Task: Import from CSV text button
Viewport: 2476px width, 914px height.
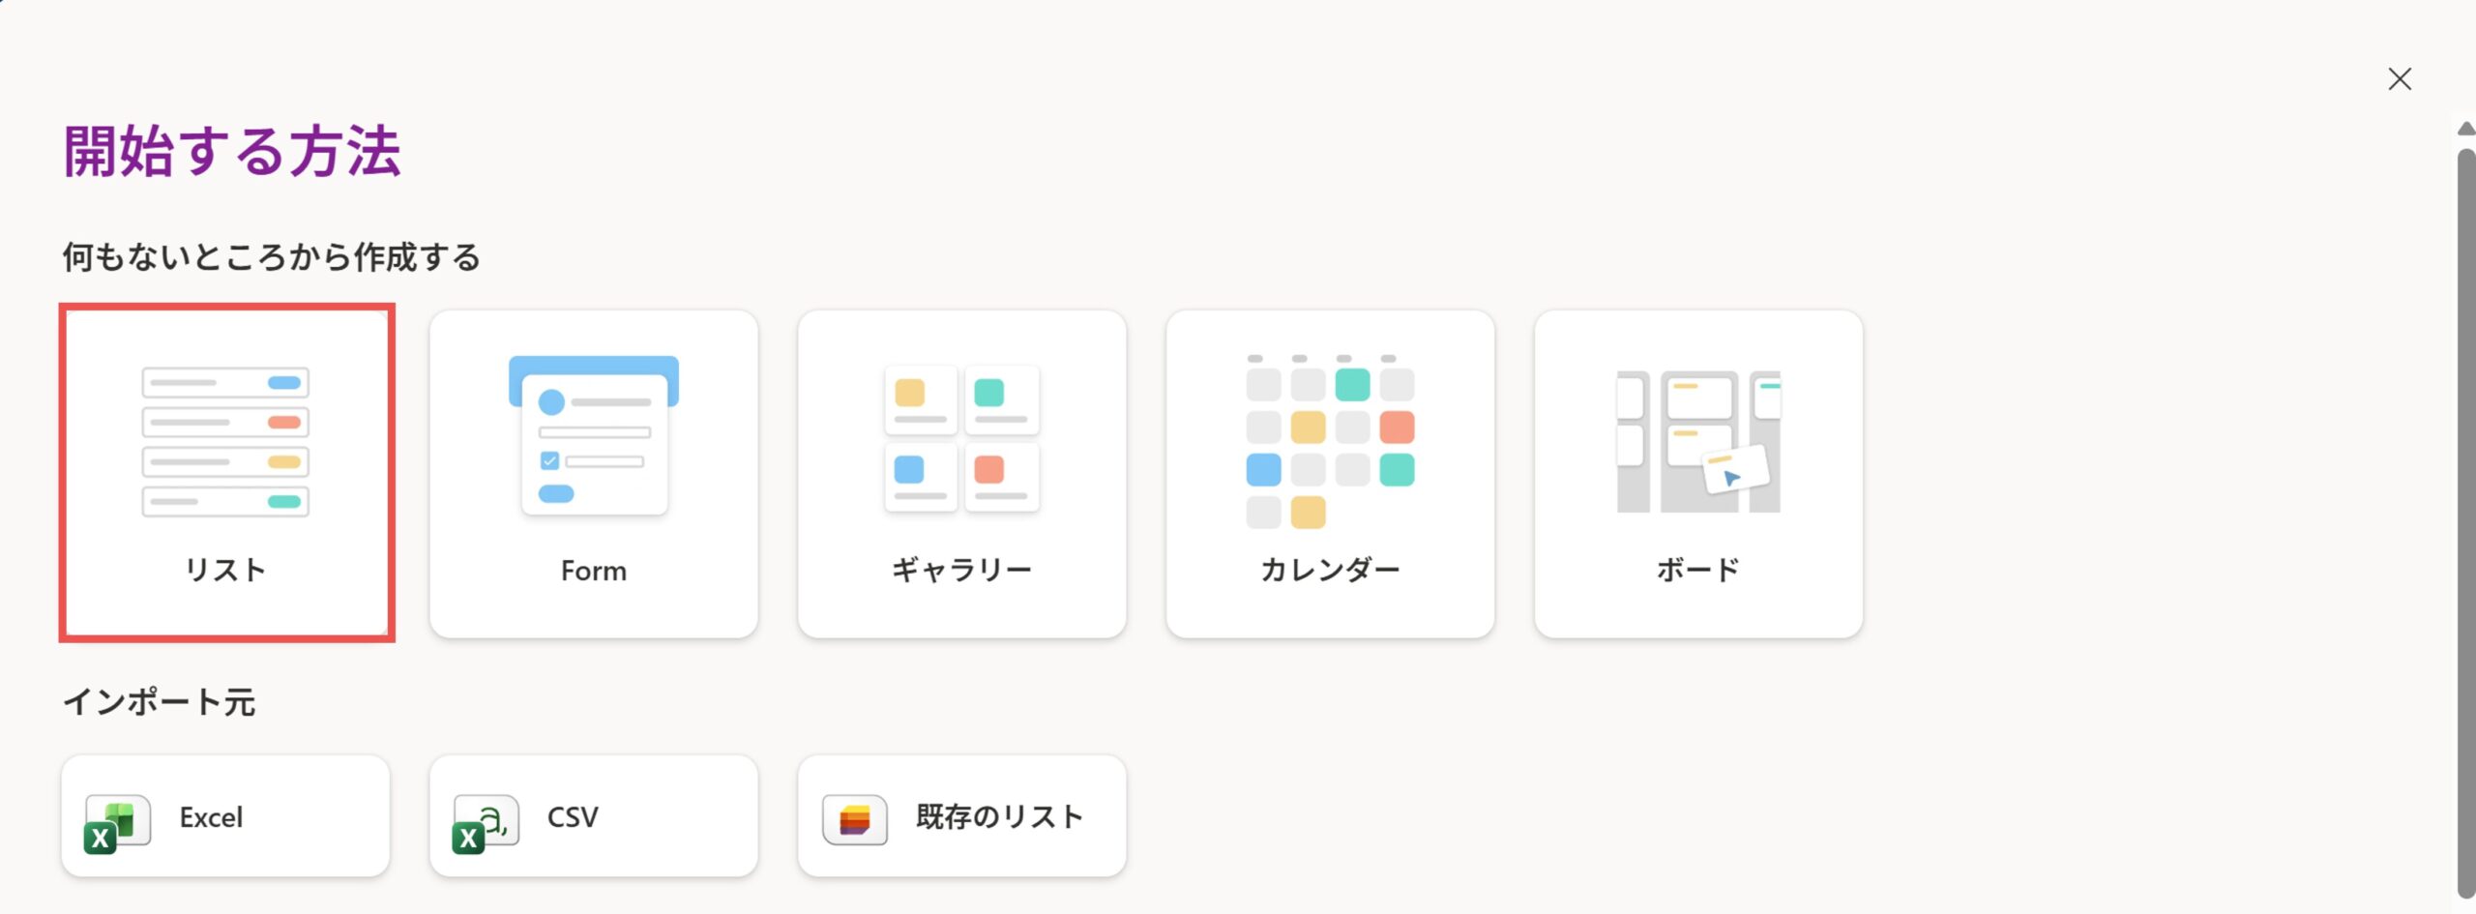Action: click(573, 817)
